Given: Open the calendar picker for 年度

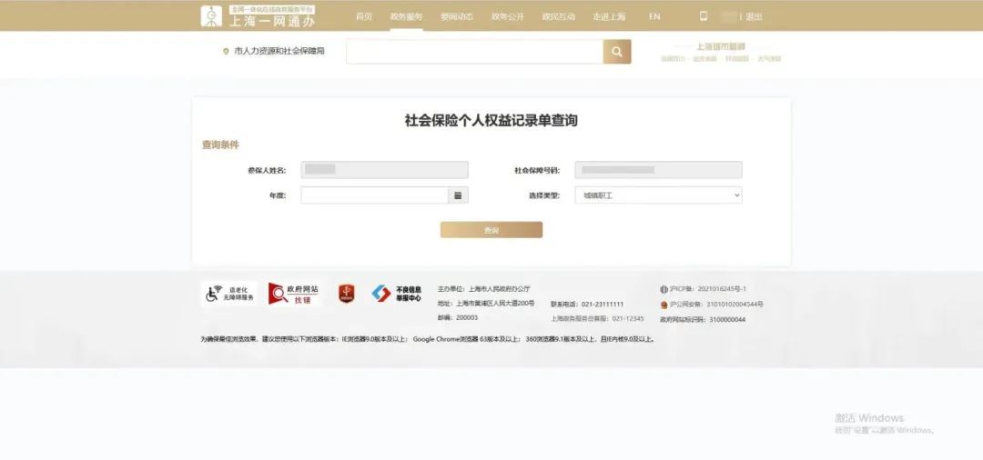Looking at the screenshot, I should [x=458, y=195].
